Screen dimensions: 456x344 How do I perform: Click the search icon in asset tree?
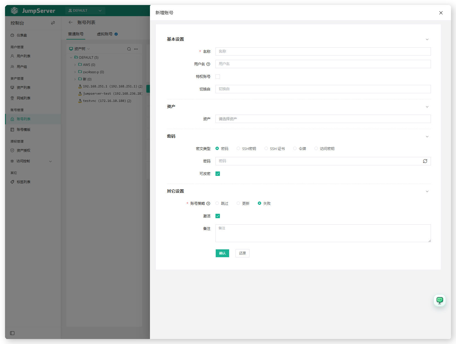coord(129,49)
